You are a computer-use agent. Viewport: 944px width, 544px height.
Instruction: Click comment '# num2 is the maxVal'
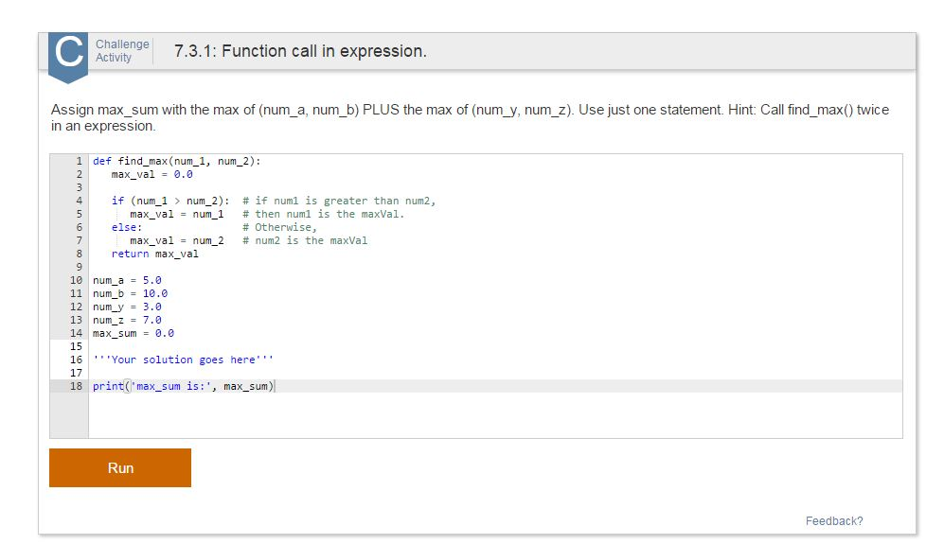click(305, 240)
